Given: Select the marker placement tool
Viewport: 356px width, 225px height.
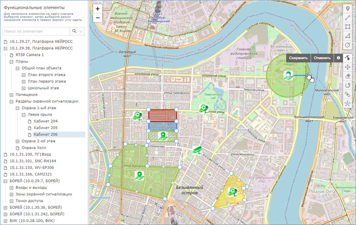Looking at the screenshot, I should click(347, 9).
